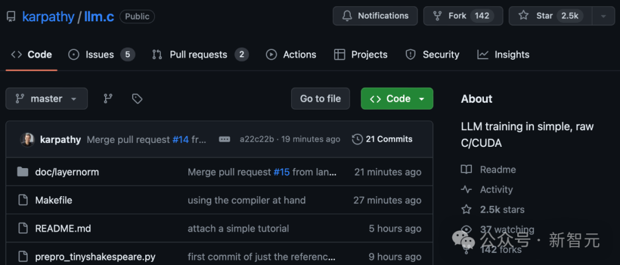Click the branches icon next to master

(x=108, y=99)
